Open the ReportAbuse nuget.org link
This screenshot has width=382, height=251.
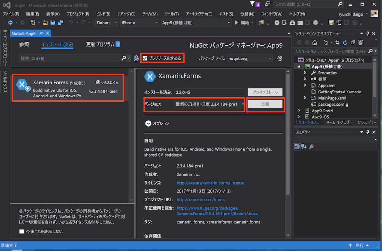pos(217,211)
